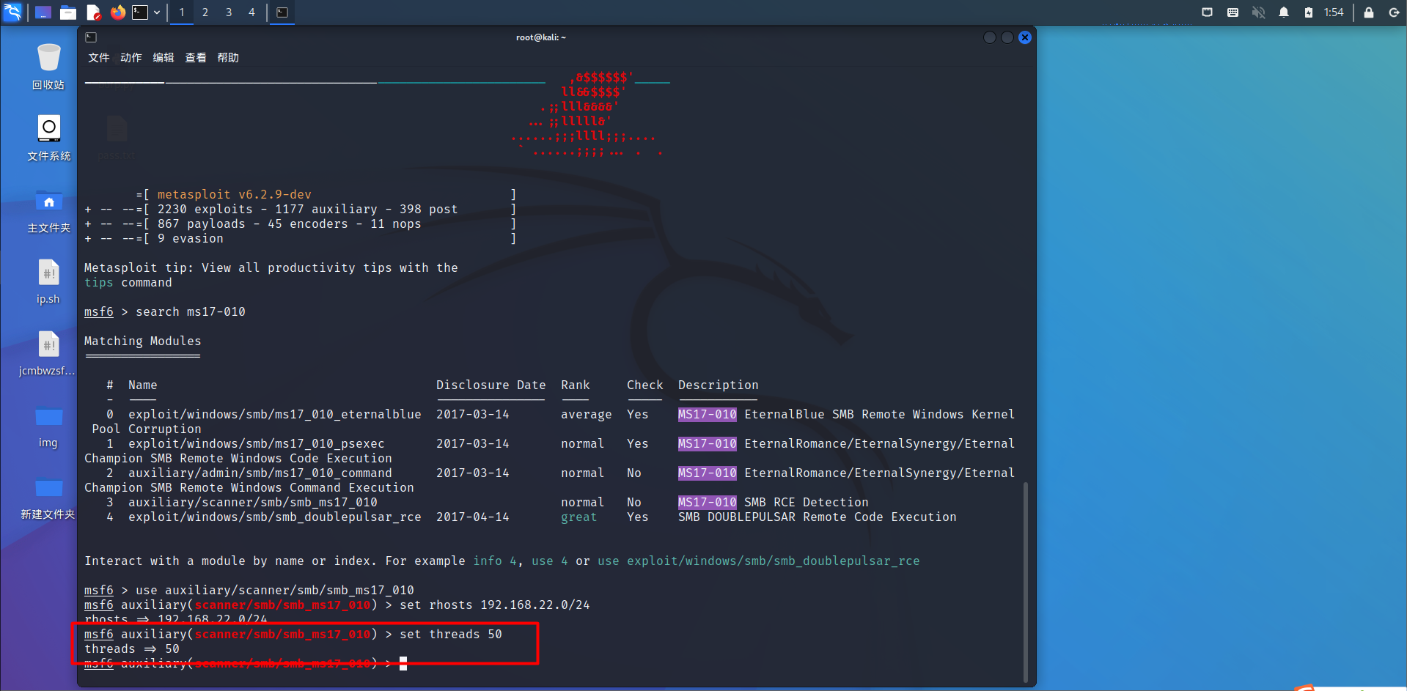Image resolution: width=1407 pixels, height=691 pixels.
Task: Toggle the muted volume tray icon
Action: [x=1258, y=12]
